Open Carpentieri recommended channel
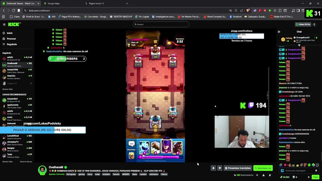Screen dimensions: 322x181 point(17,100)
